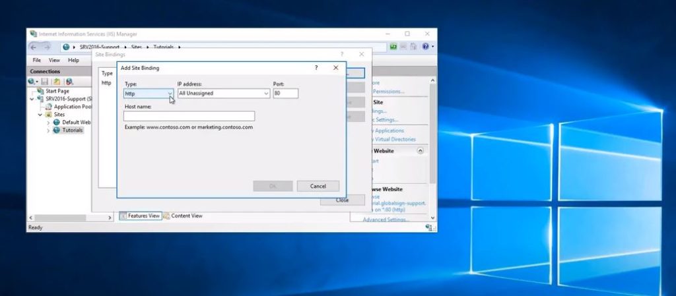676x296 pixels.
Task: Click the Host name text field
Action: click(189, 116)
